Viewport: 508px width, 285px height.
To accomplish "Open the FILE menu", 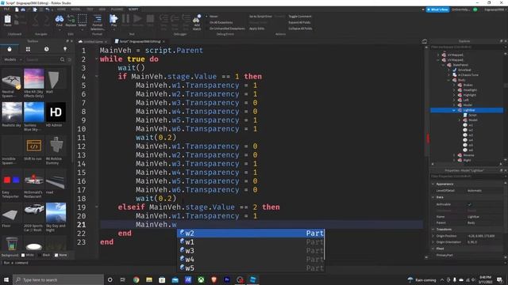I will 6,9.
